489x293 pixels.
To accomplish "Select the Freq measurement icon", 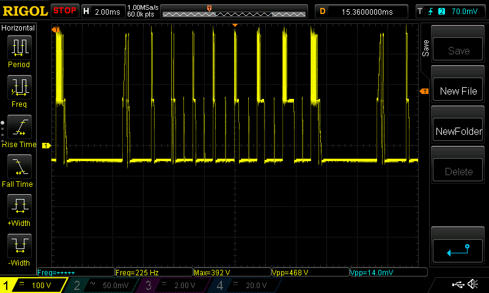I will tap(19, 87).
